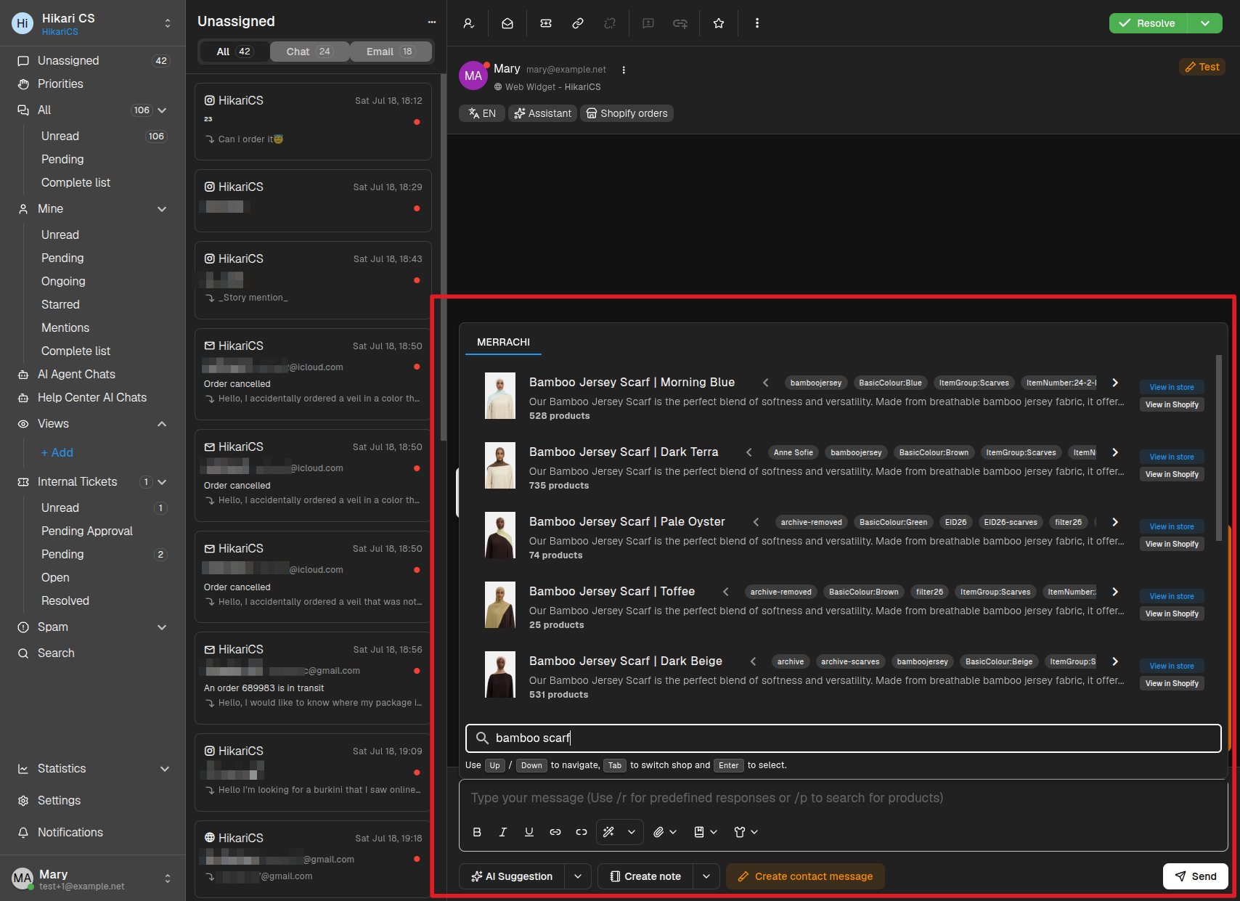Expand the Spam section chevron
The width and height of the screenshot is (1240, 901).
point(162,627)
